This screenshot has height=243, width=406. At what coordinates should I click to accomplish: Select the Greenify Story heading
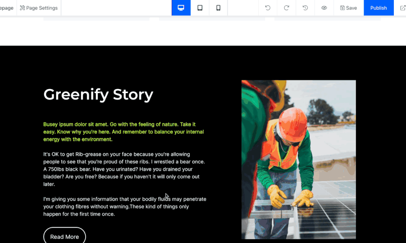[x=98, y=94]
